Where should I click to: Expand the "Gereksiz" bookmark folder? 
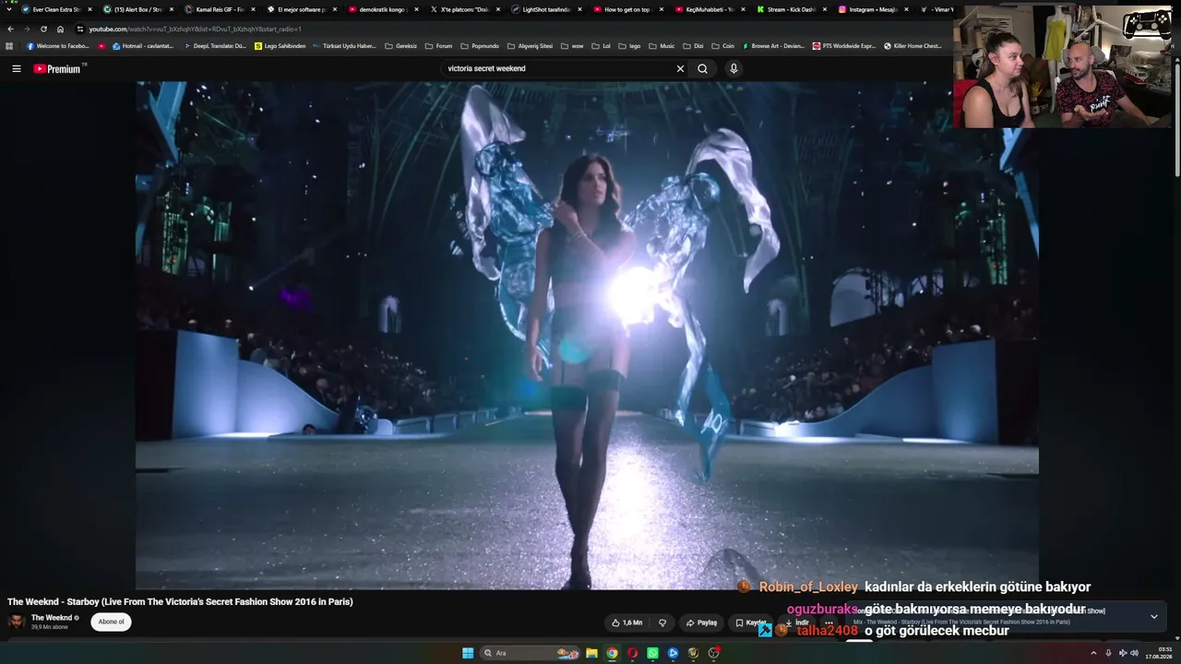[401, 46]
